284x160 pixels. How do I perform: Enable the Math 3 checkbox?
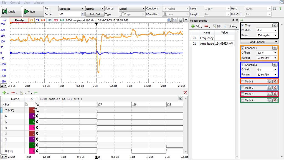click(242, 94)
